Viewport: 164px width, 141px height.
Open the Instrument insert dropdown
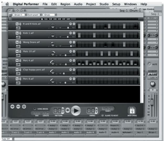click(35, 15)
